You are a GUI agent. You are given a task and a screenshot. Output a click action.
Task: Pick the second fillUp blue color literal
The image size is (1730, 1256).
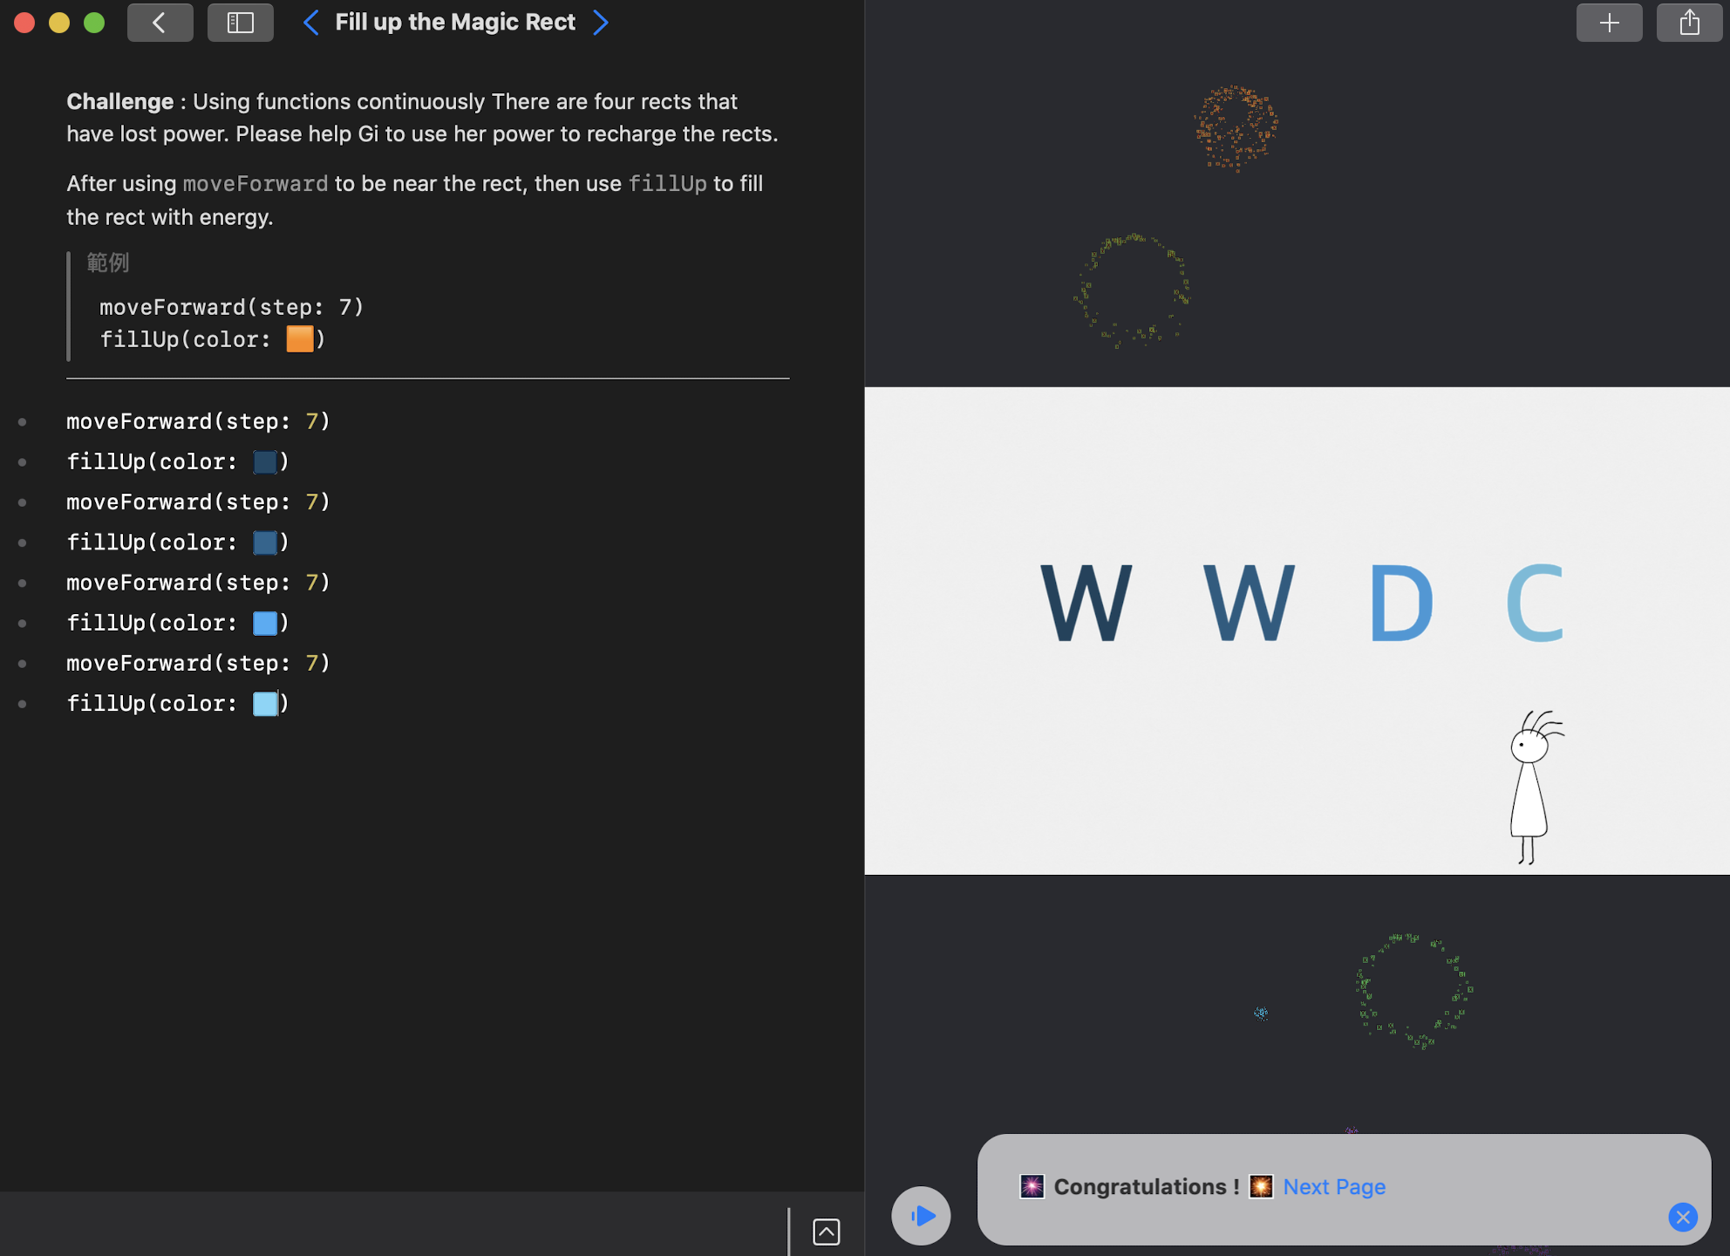265,543
